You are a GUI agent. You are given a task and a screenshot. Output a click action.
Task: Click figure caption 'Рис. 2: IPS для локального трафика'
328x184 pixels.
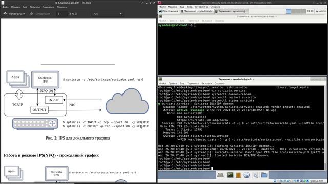(77, 138)
